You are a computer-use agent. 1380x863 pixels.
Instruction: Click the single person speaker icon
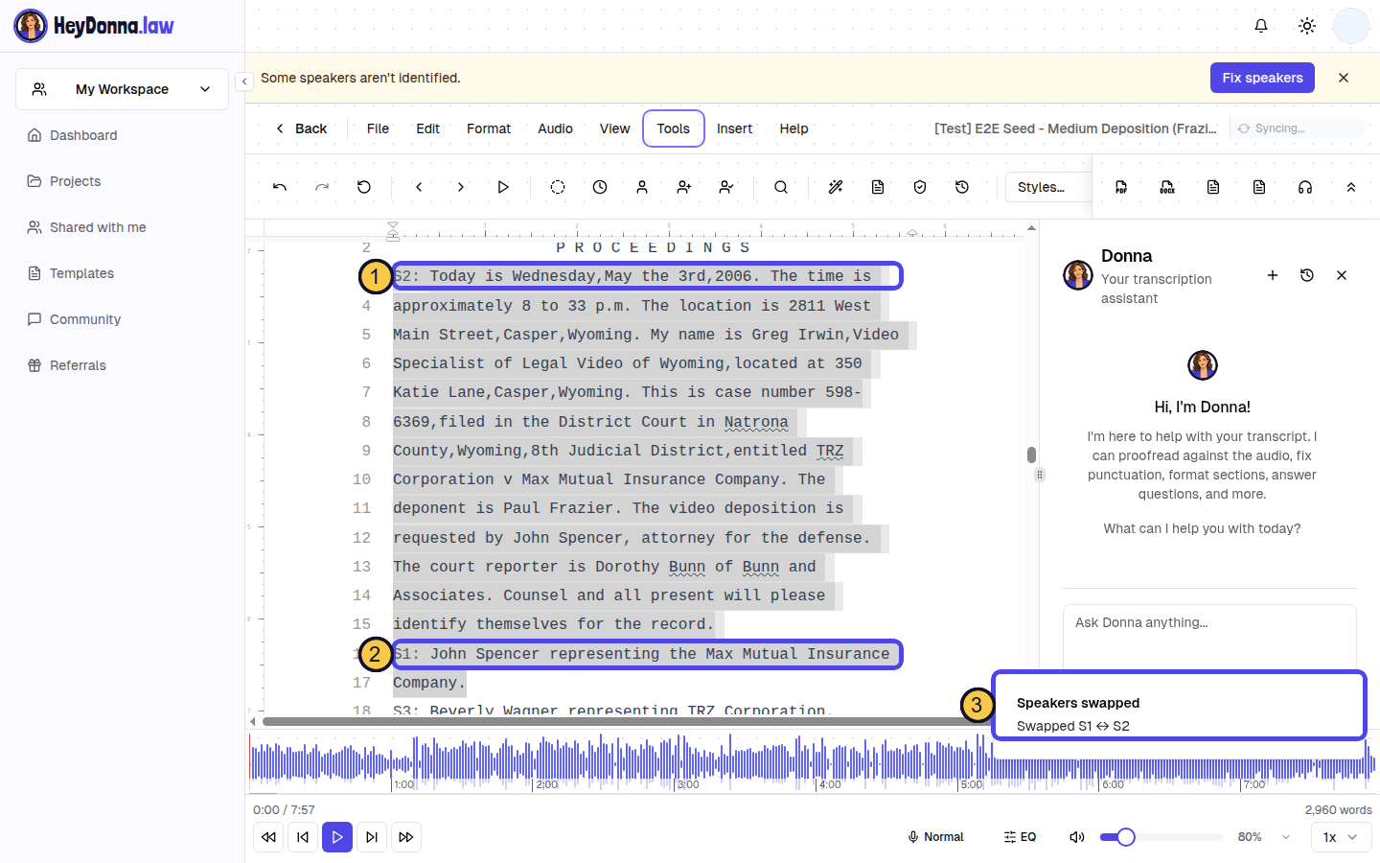pos(642,187)
